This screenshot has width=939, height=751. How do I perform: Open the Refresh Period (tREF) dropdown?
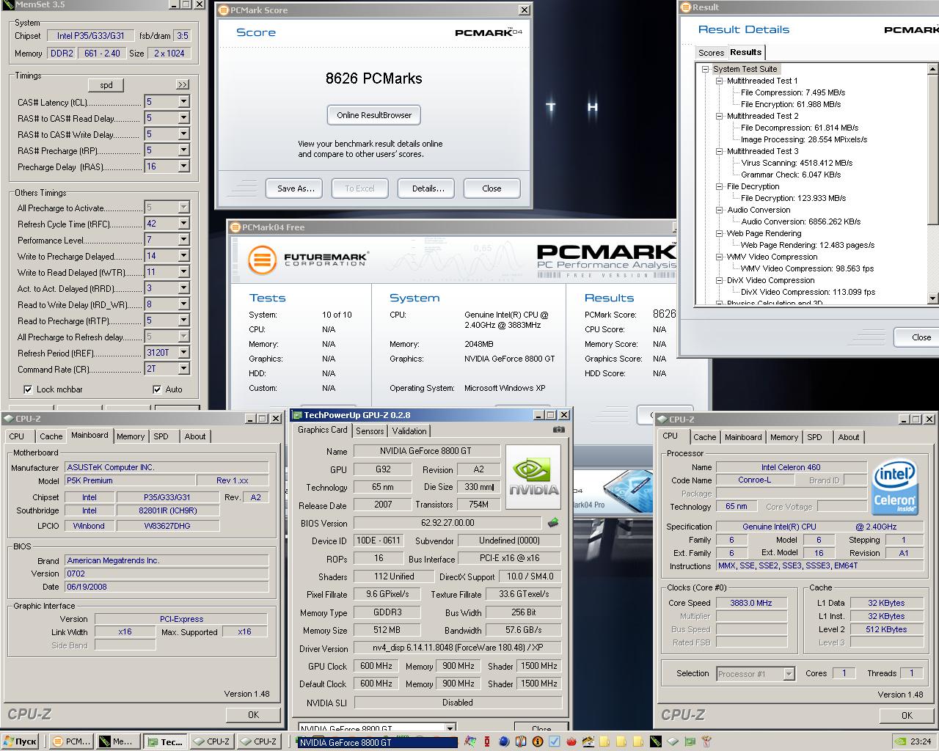pyautogui.click(x=183, y=353)
